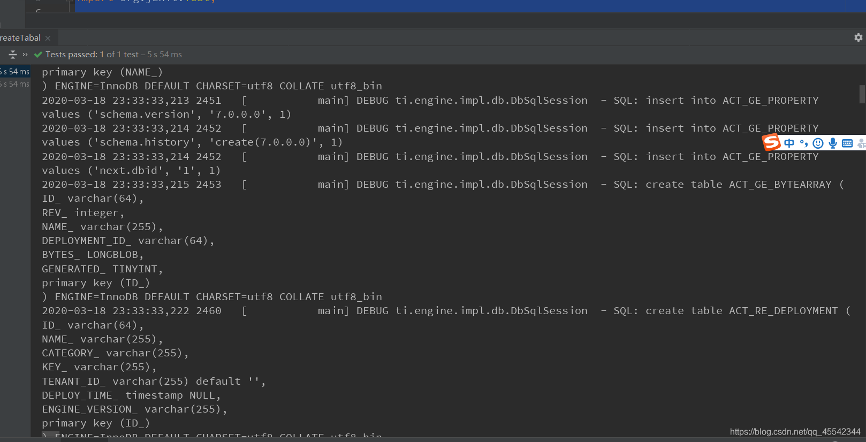
Task: Click 'TENANT_ID_ varchar(255) default' line
Action: pyautogui.click(x=154, y=382)
